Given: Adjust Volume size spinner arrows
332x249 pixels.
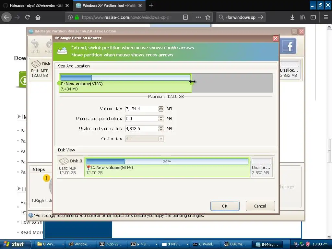Looking at the screenshot, I should (x=161, y=109).
